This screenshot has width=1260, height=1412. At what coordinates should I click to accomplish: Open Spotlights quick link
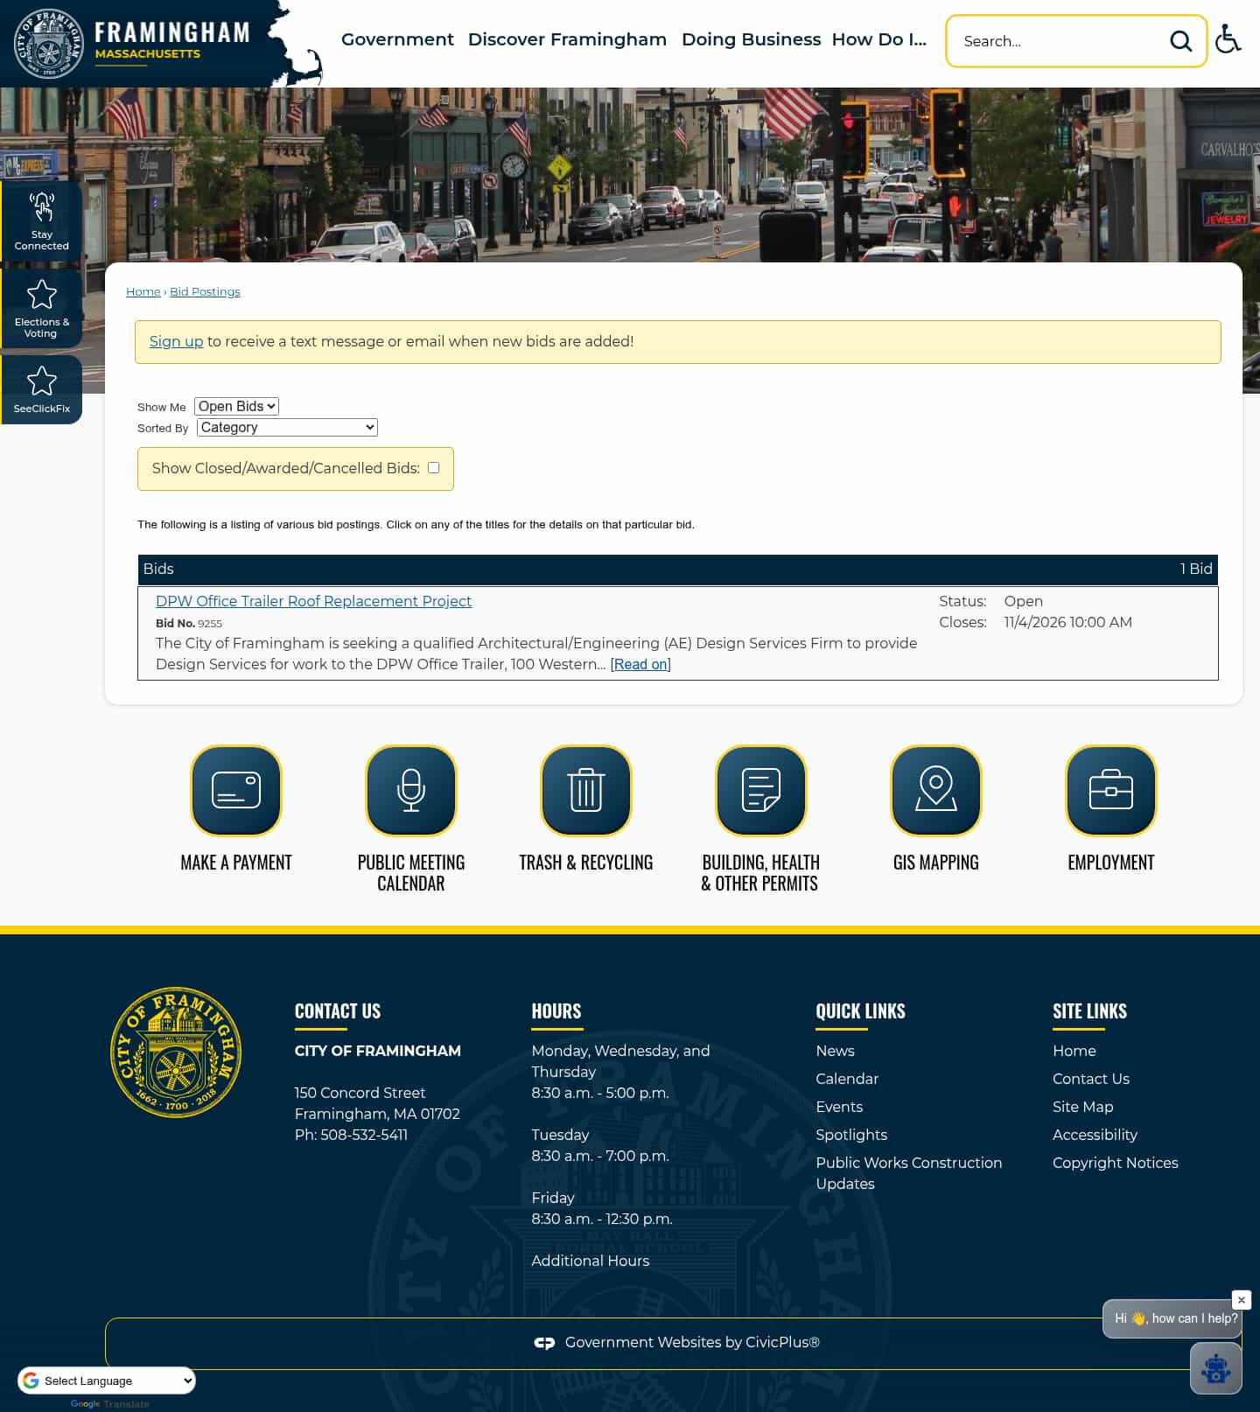point(851,1135)
